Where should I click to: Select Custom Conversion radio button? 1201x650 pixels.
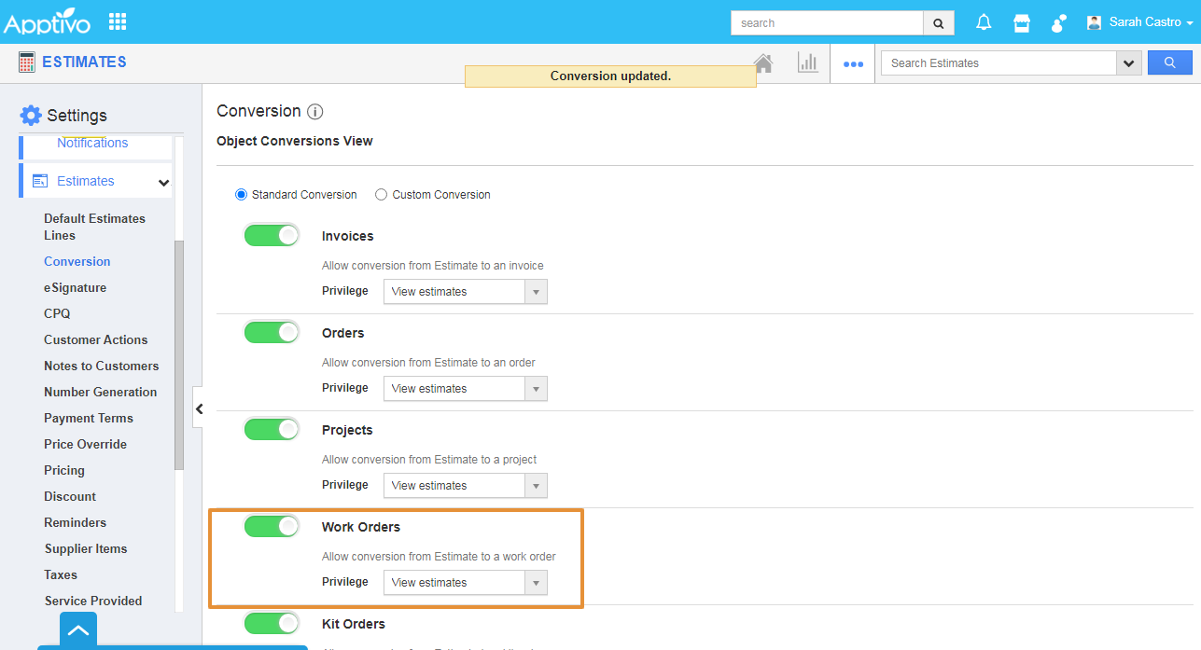coord(381,195)
